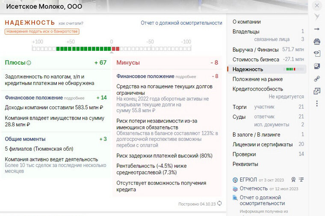Click the Риск задержки платежей высокий (80%) line
The height and width of the screenshot is (216, 325).
click(x=164, y=155)
